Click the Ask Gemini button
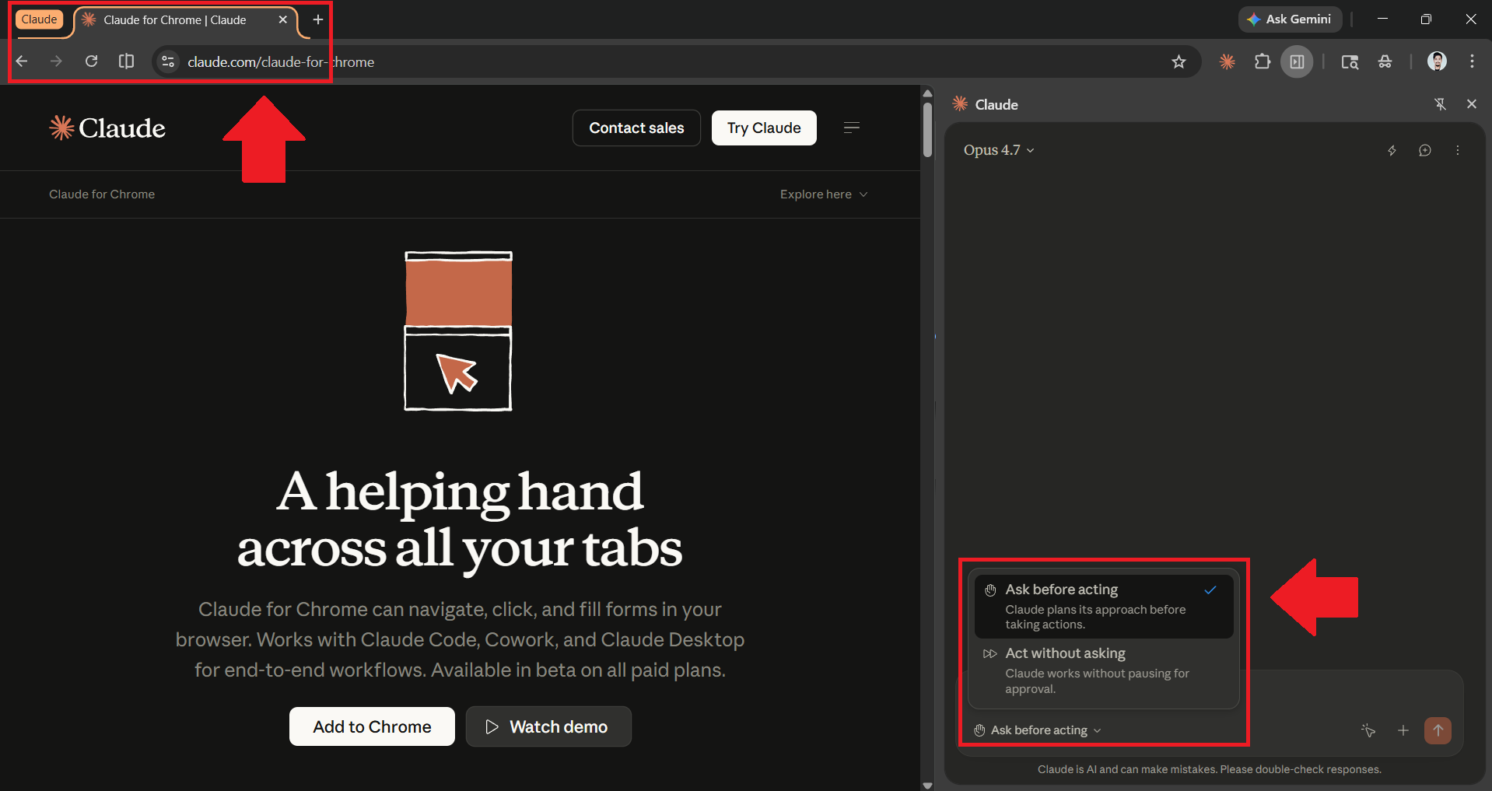 click(x=1290, y=19)
